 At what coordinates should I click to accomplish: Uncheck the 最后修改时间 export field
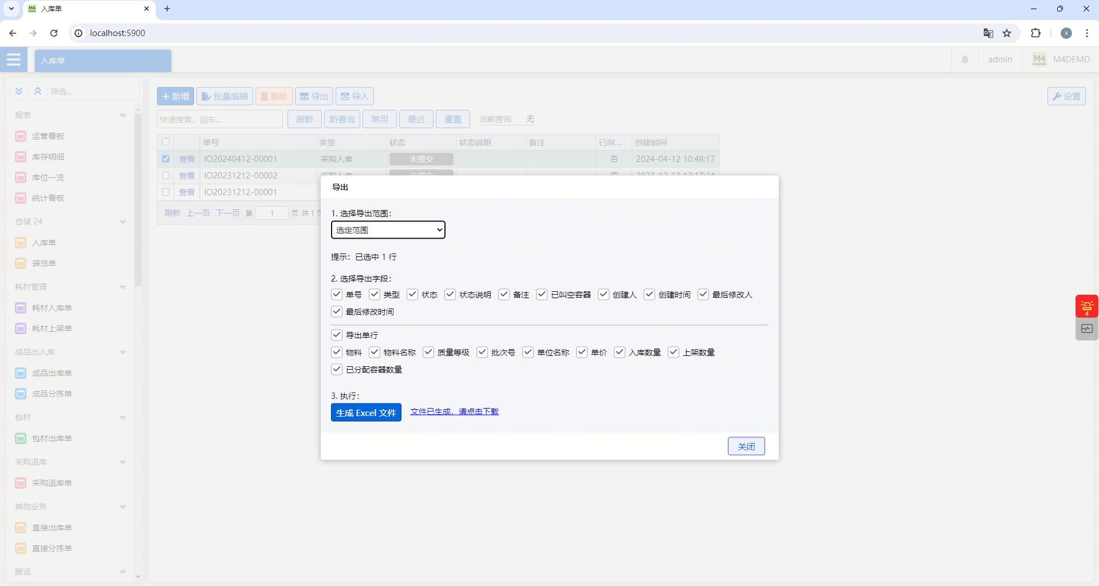coord(337,311)
